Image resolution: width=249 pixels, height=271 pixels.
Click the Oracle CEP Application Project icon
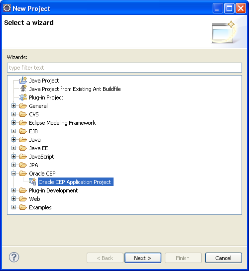32,181
